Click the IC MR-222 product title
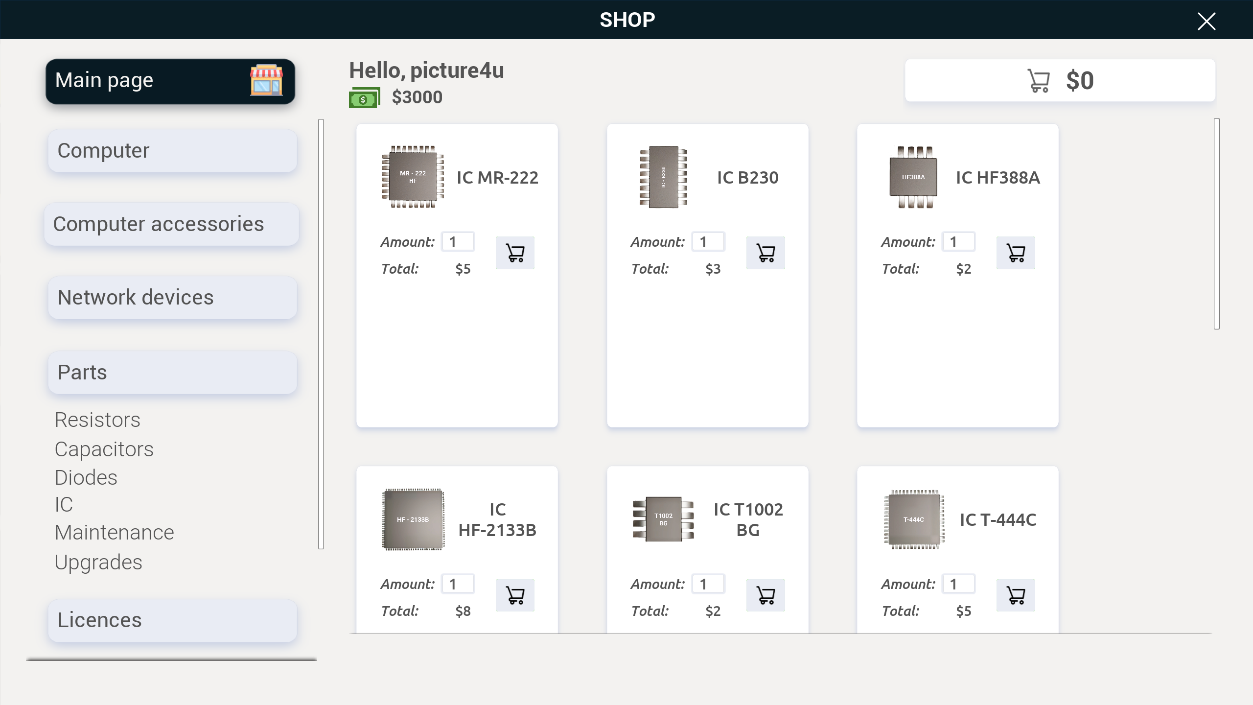The width and height of the screenshot is (1253, 705). click(x=497, y=178)
